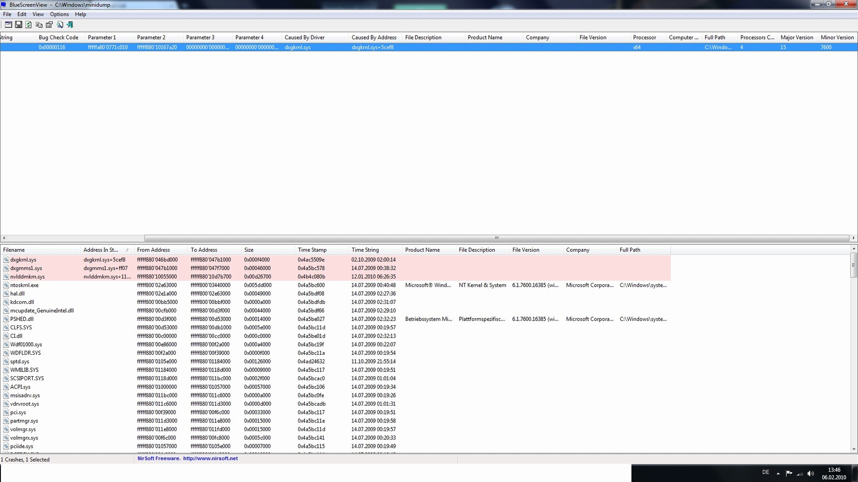Select the dxgmms1.sys driver row
This screenshot has height=482, width=858.
coord(335,268)
